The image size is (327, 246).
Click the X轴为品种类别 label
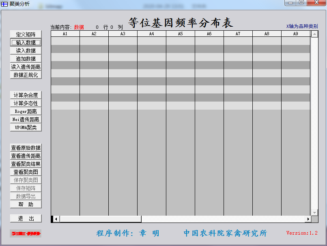(x=302, y=26)
